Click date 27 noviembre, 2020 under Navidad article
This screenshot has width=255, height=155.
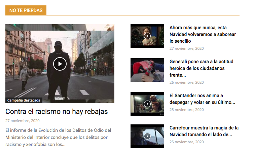186,48
